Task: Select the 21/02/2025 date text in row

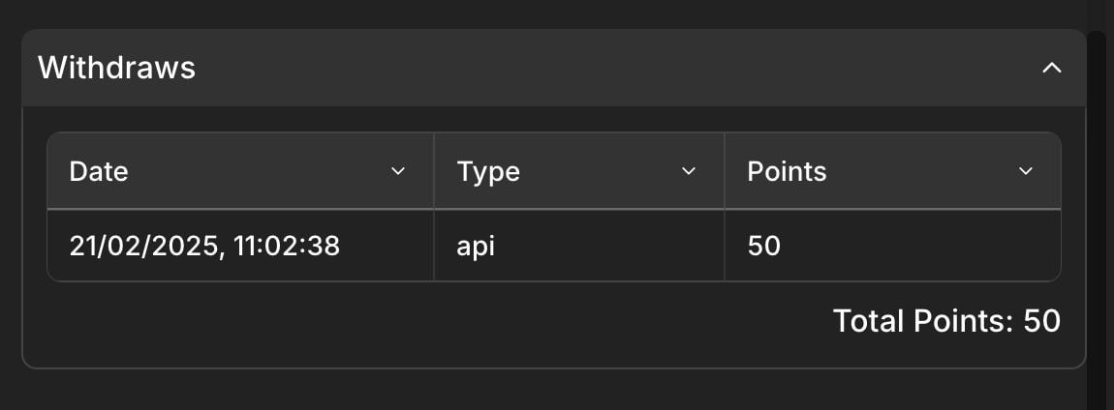Action: tap(141, 247)
